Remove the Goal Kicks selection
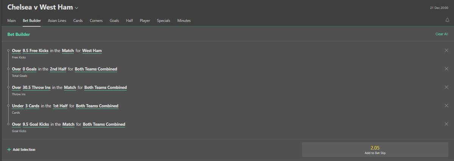The image size is (454, 161). click(446, 124)
